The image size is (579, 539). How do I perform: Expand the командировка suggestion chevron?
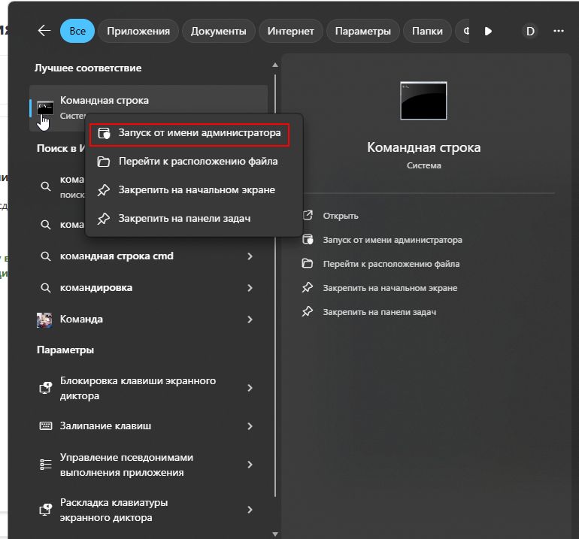point(250,288)
